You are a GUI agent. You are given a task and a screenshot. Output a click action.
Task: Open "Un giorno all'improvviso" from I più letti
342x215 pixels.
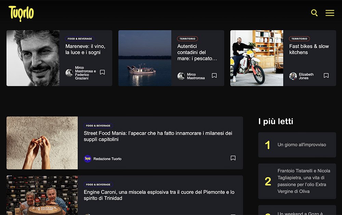pos(302,145)
